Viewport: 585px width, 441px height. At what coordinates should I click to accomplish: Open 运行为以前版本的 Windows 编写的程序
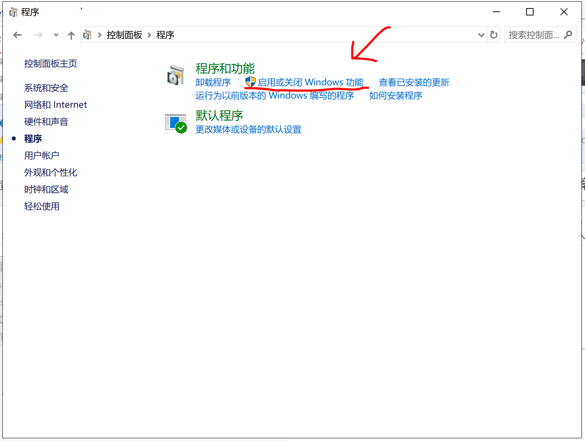coord(275,96)
